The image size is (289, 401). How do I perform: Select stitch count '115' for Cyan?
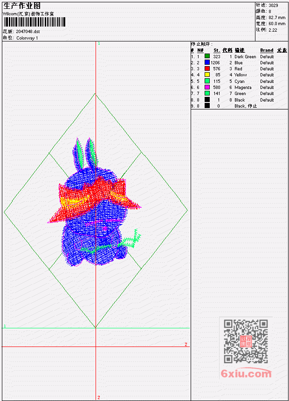coord(217,82)
